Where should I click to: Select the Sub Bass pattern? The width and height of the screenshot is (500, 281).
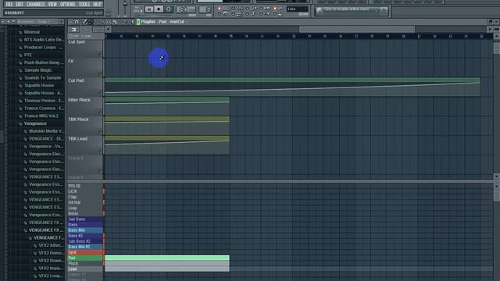pos(85,219)
